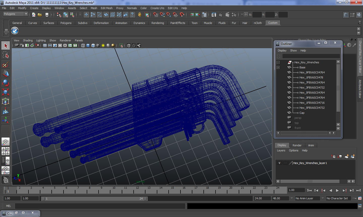Click the checkmark shelf button

click(15, 31)
